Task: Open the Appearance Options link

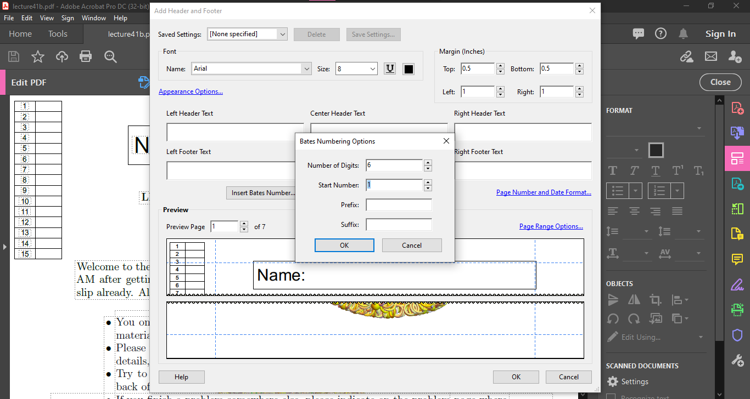Action: (191, 92)
